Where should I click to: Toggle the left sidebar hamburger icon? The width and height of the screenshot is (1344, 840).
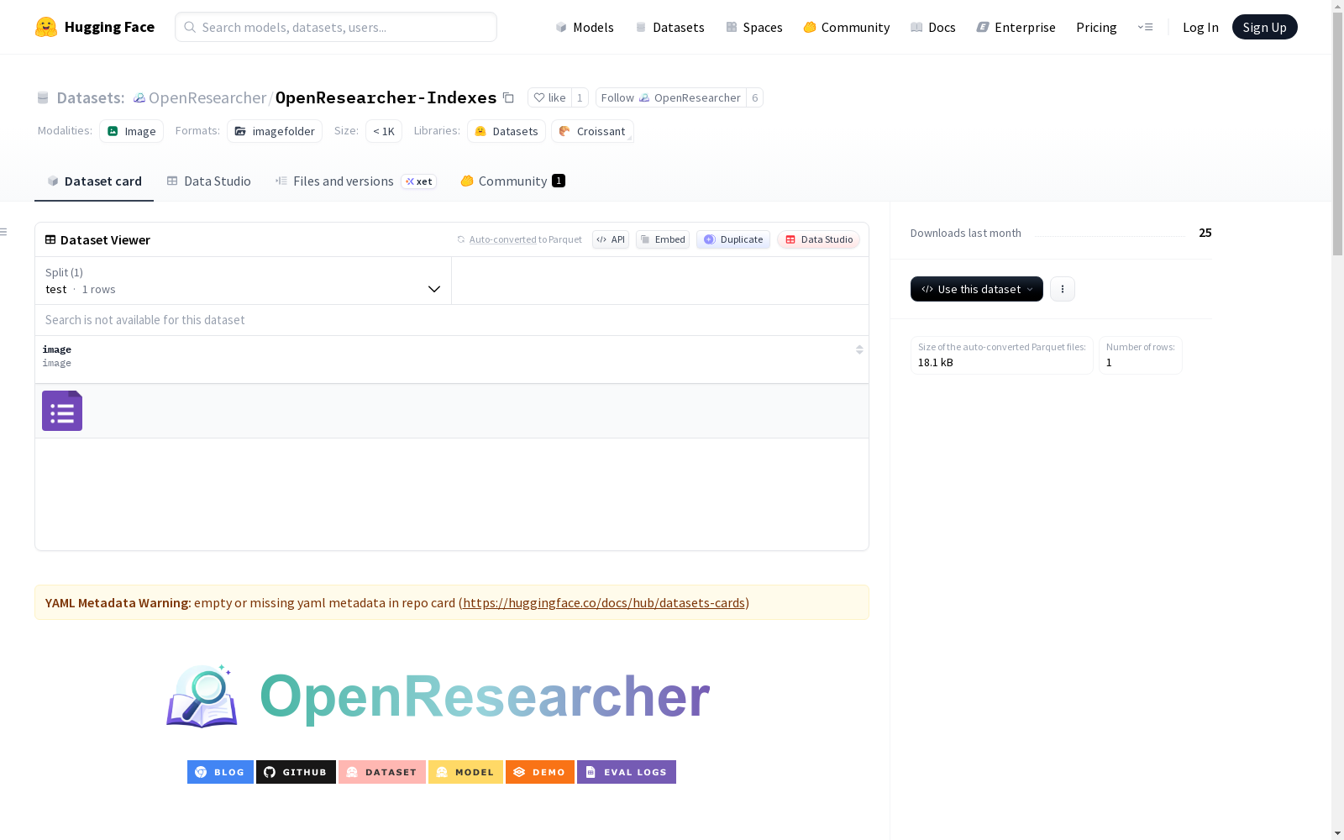tap(4, 232)
